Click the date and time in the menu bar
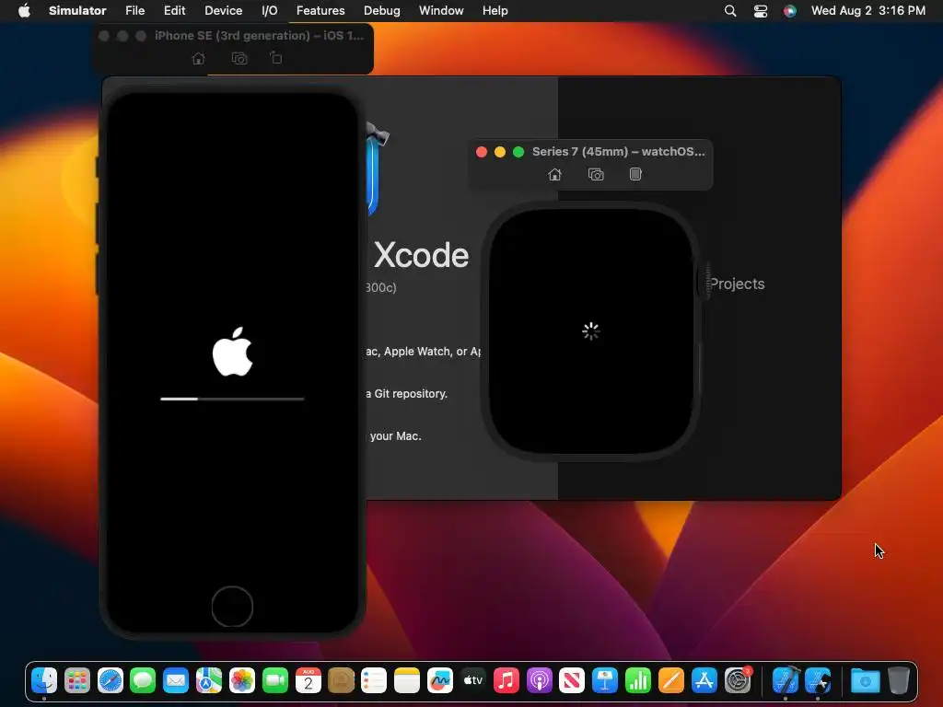Viewport: 943px width, 707px height. click(x=867, y=11)
